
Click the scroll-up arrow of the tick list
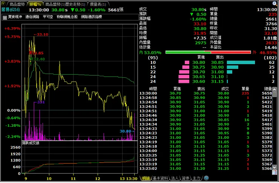274,89
